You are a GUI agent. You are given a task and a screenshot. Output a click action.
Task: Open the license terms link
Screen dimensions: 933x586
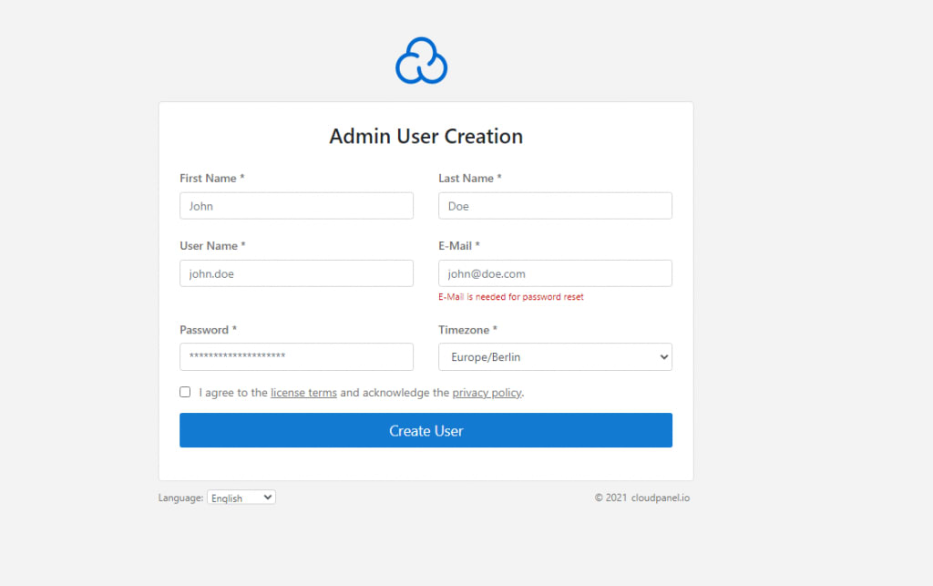tap(303, 392)
